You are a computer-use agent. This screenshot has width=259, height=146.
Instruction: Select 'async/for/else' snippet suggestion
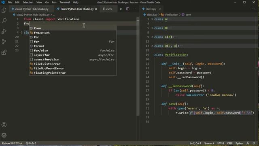(73, 60)
